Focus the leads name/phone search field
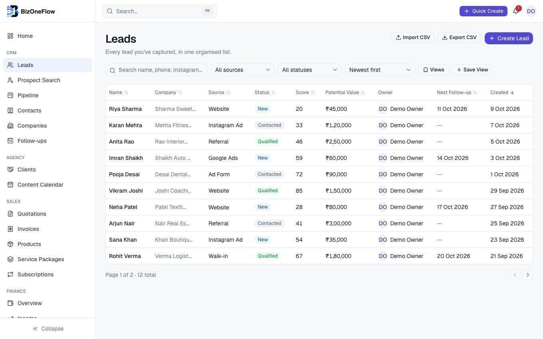This screenshot has width=543, height=339. tap(157, 70)
